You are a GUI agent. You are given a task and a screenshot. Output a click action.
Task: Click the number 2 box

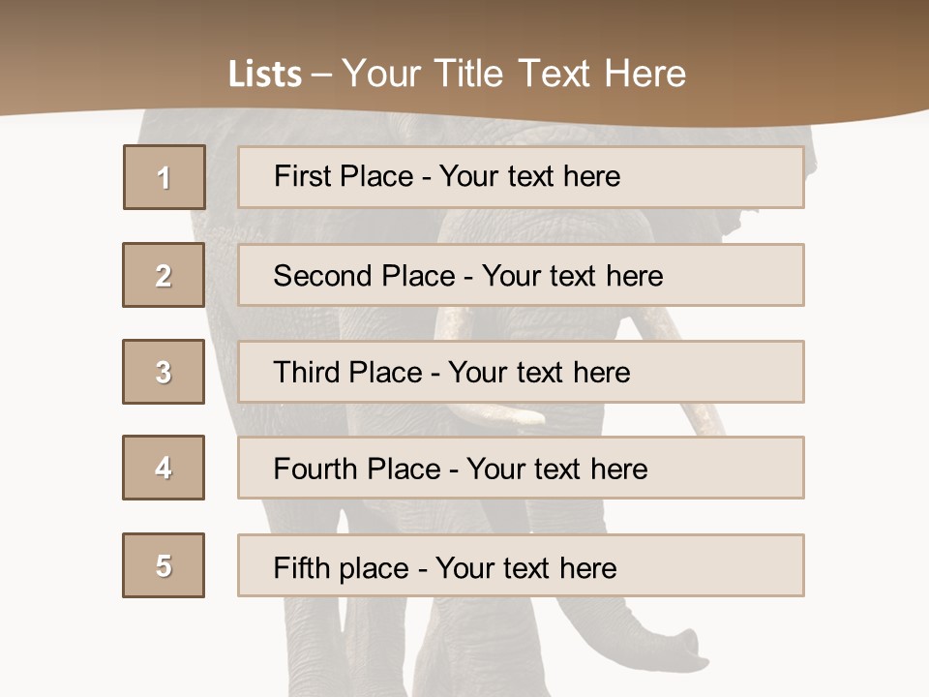pos(164,275)
